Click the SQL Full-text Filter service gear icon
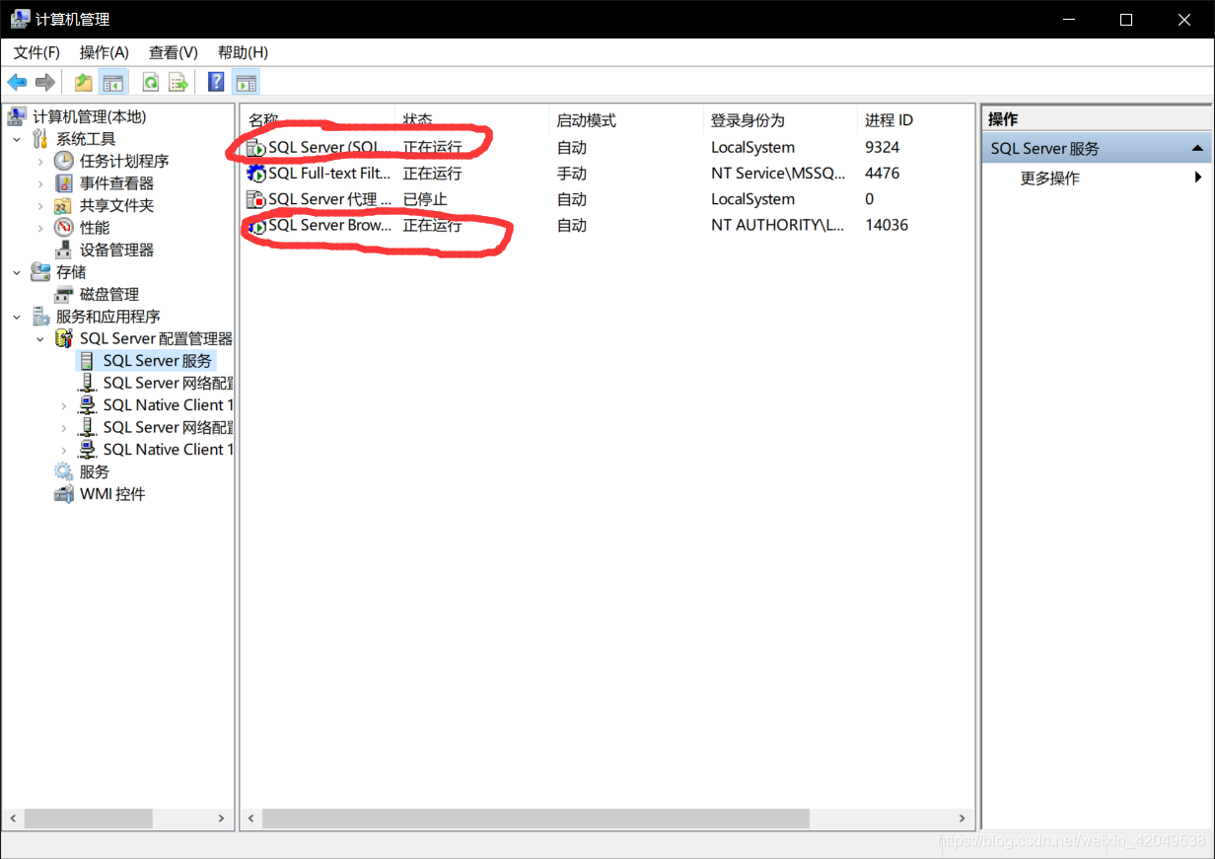The height and width of the screenshot is (859, 1215). 256,174
